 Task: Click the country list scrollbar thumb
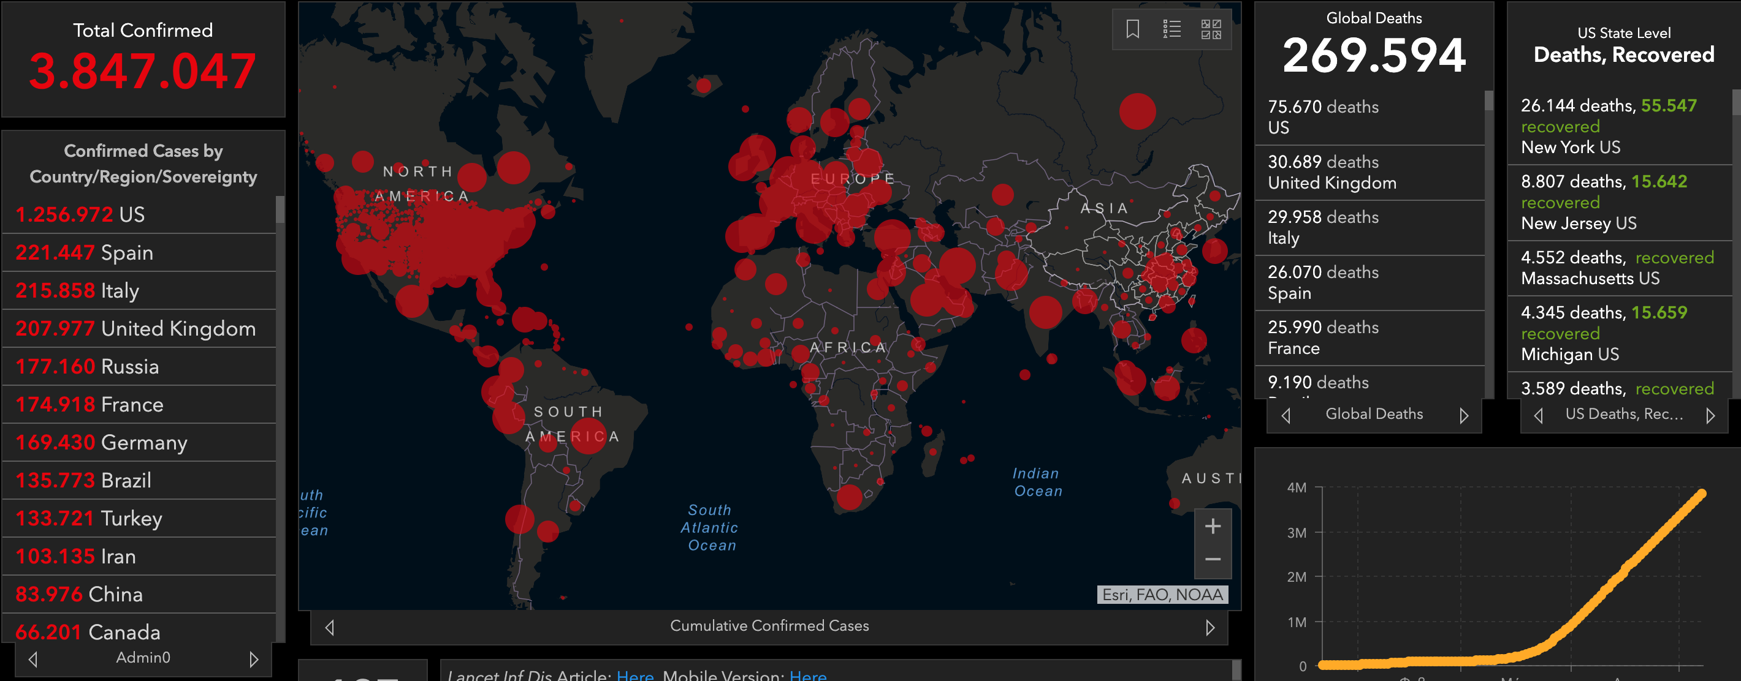tap(280, 210)
